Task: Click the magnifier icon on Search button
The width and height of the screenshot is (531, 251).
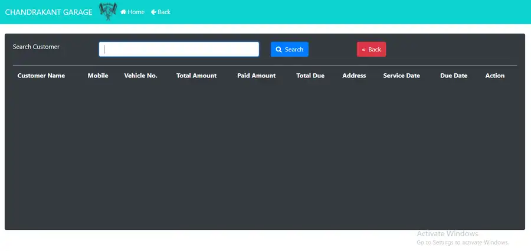Action: [x=278, y=50]
